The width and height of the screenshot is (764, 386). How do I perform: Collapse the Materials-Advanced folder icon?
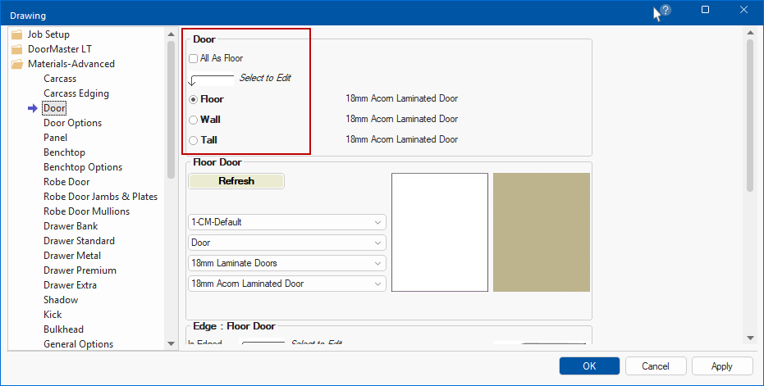point(17,64)
